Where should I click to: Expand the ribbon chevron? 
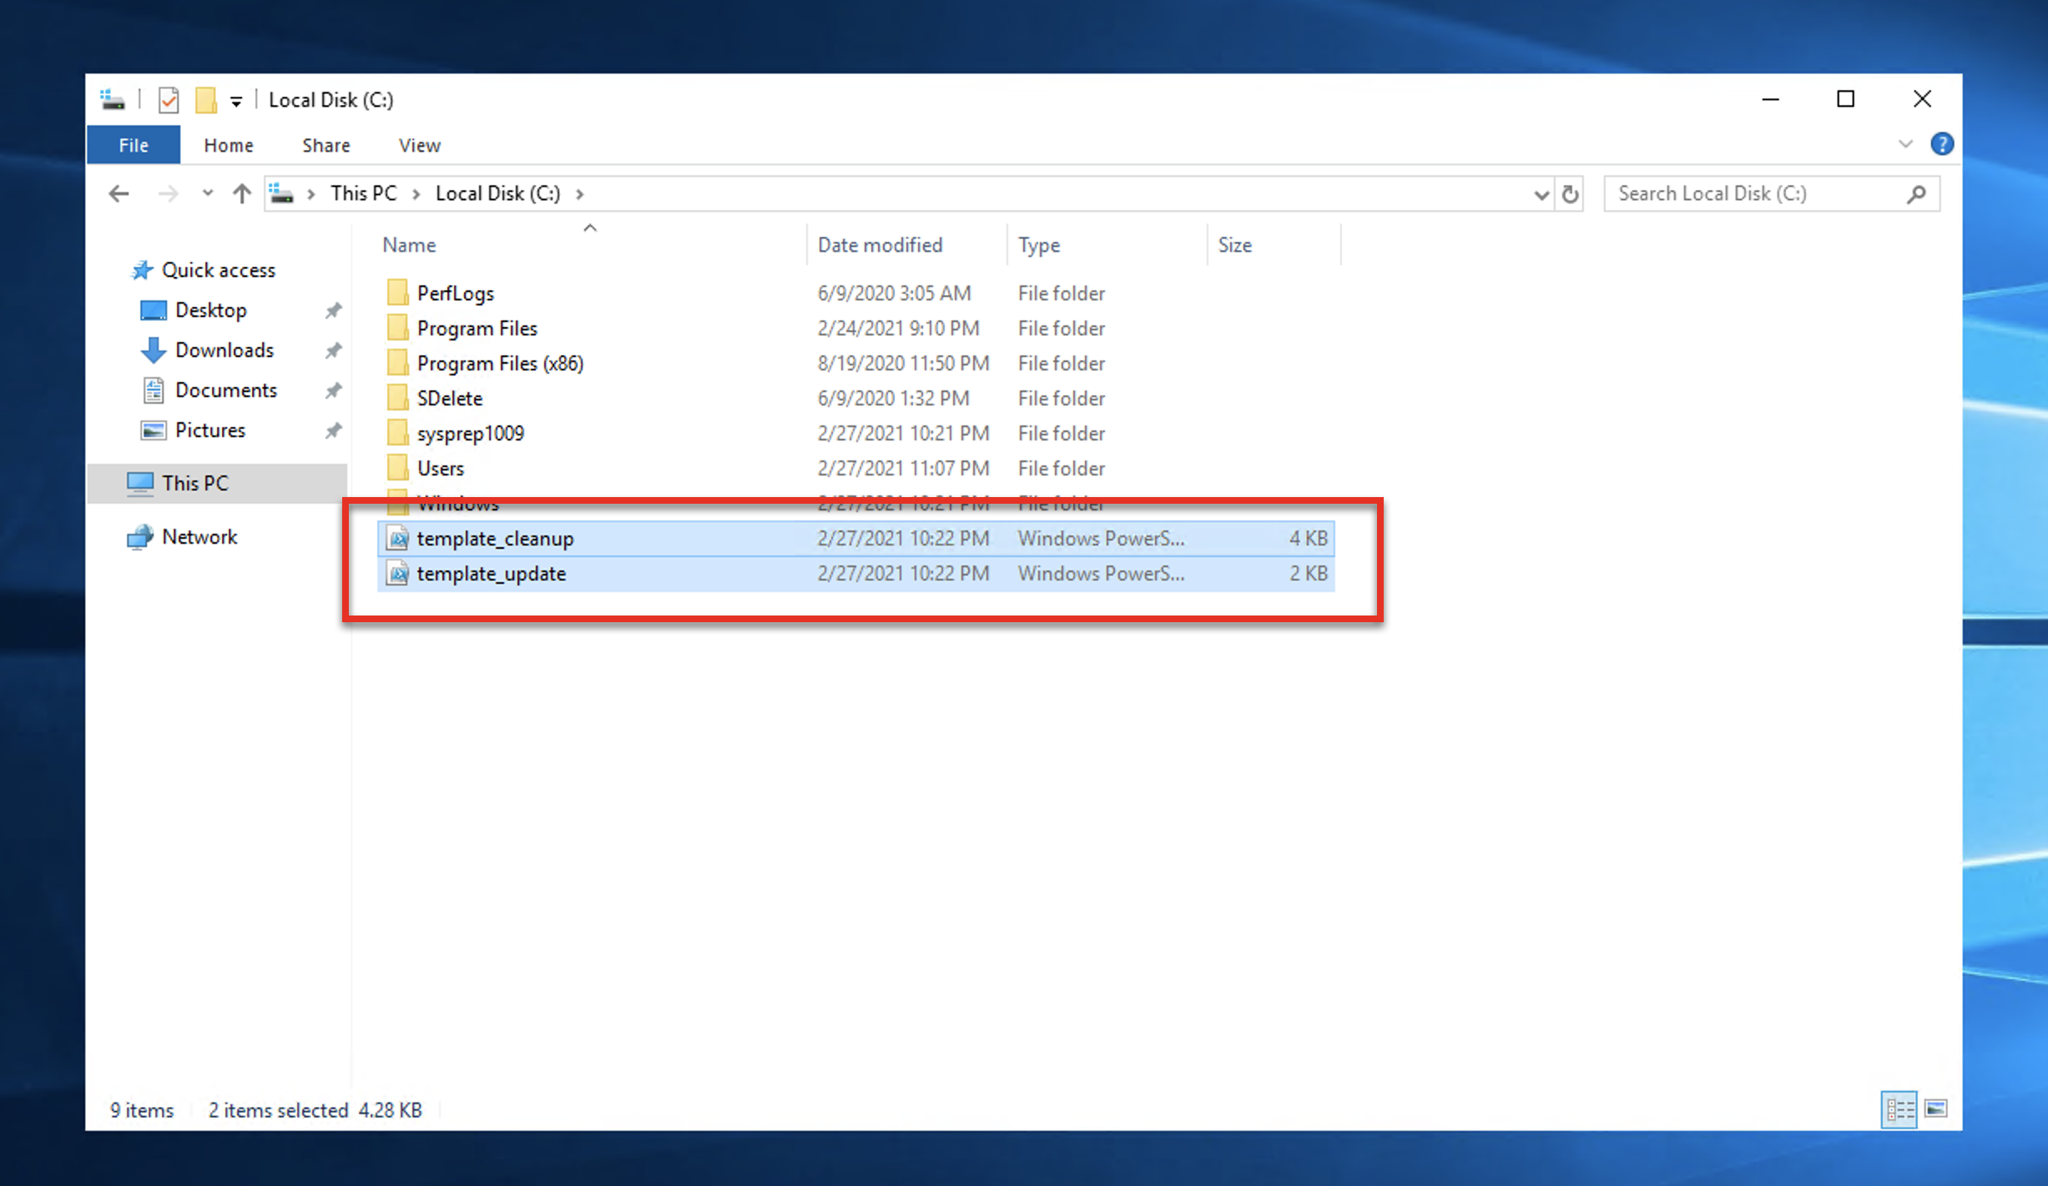point(1905,144)
